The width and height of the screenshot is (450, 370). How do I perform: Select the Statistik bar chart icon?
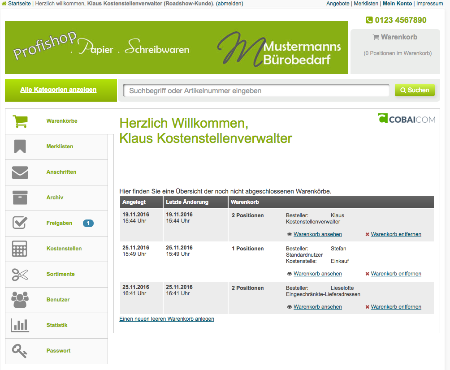click(20, 325)
